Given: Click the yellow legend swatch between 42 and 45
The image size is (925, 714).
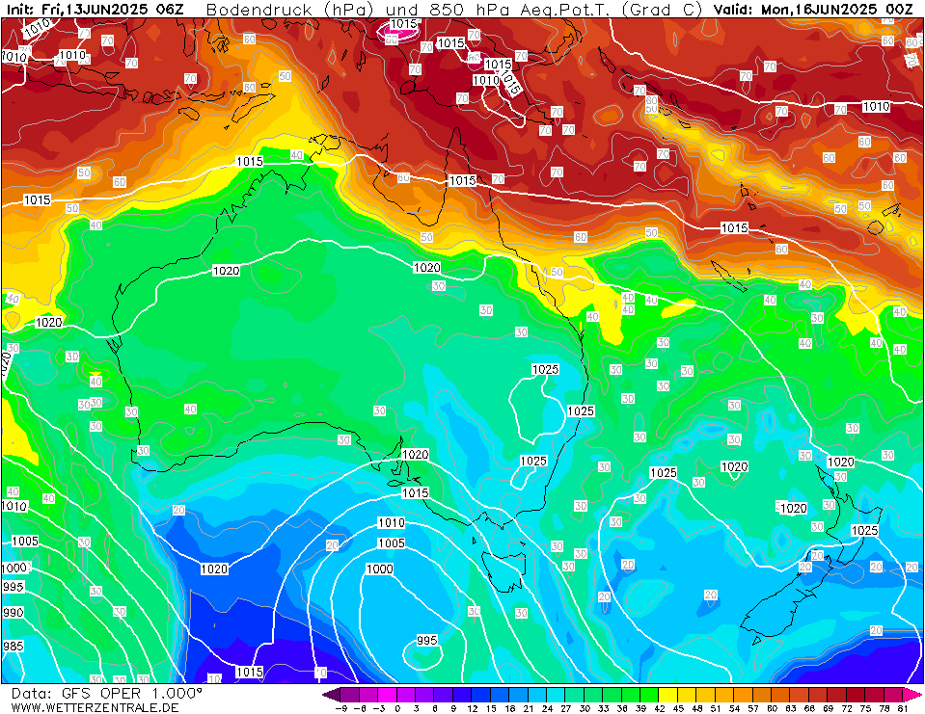Looking at the screenshot, I should 669,695.
